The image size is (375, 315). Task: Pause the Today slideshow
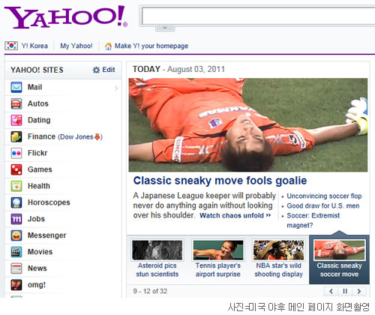(345, 291)
